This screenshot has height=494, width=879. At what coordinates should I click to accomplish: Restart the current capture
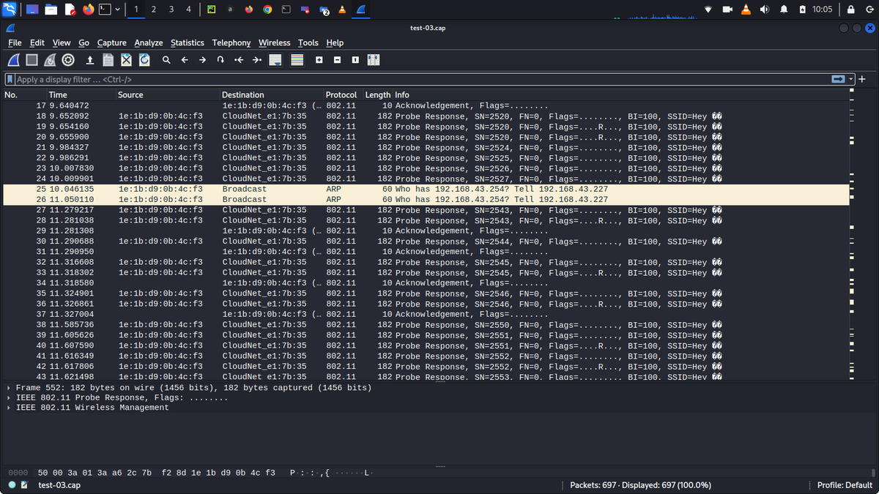(x=50, y=60)
